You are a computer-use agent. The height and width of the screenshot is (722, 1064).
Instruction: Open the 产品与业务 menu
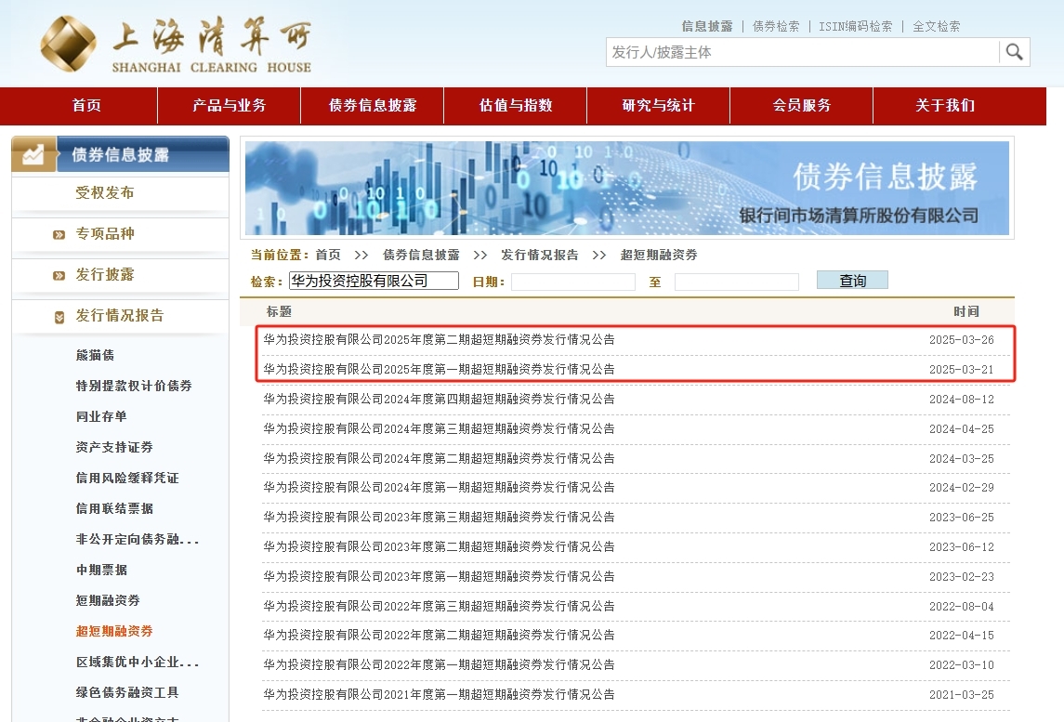(x=230, y=105)
